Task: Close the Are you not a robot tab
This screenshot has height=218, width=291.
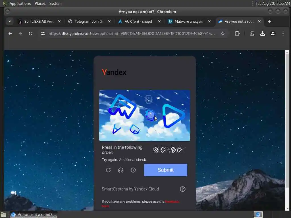Action: (259, 21)
